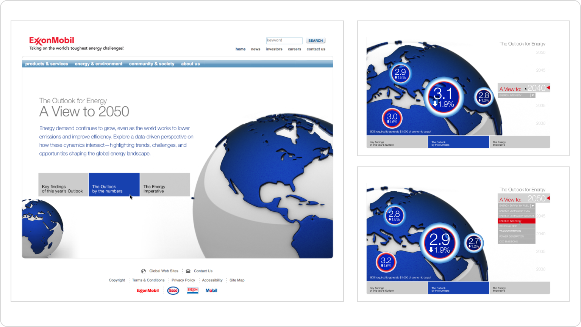Click into the keyword search field
This screenshot has height=327, width=581.
[284, 41]
